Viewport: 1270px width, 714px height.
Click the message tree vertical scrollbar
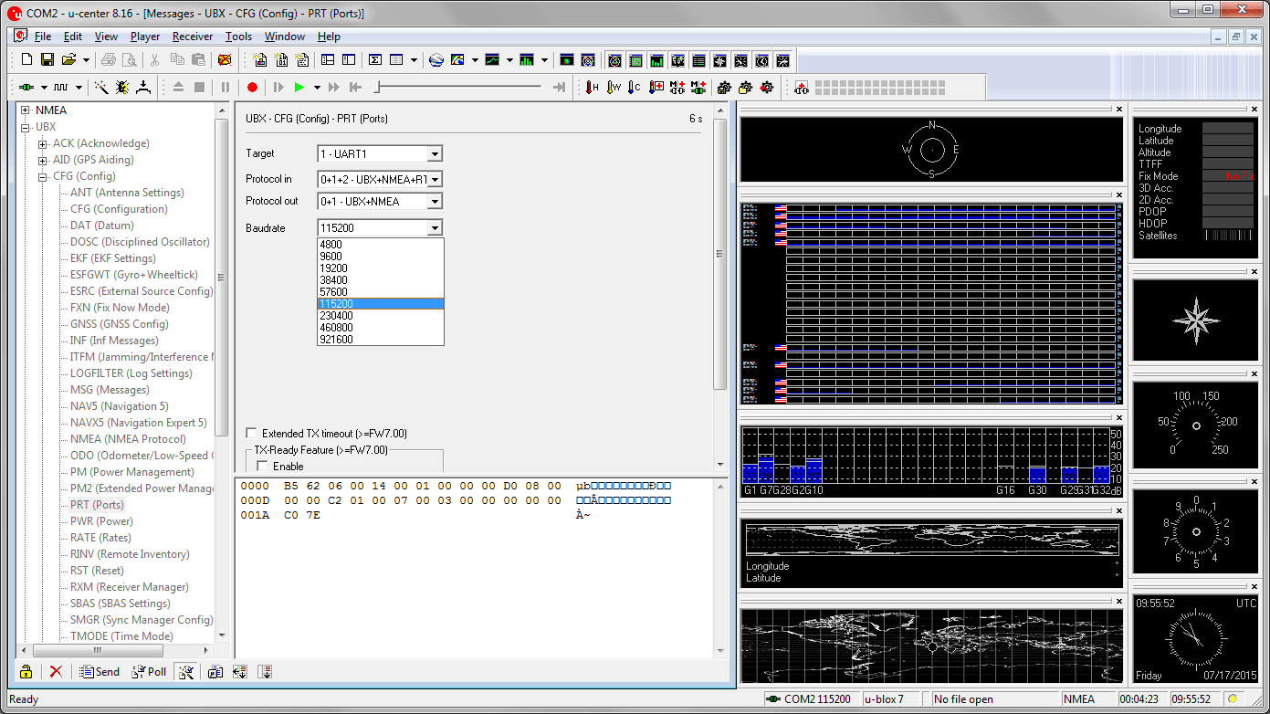pyautogui.click(x=221, y=373)
